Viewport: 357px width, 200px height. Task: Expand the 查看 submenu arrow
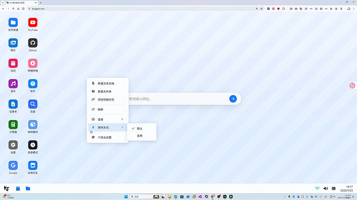click(x=122, y=119)
